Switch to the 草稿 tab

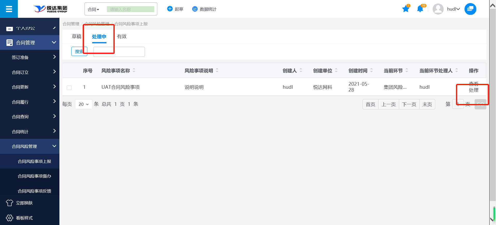coord(76,37)
